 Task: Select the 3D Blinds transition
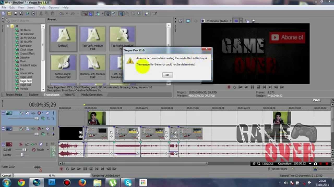point(25,30)
